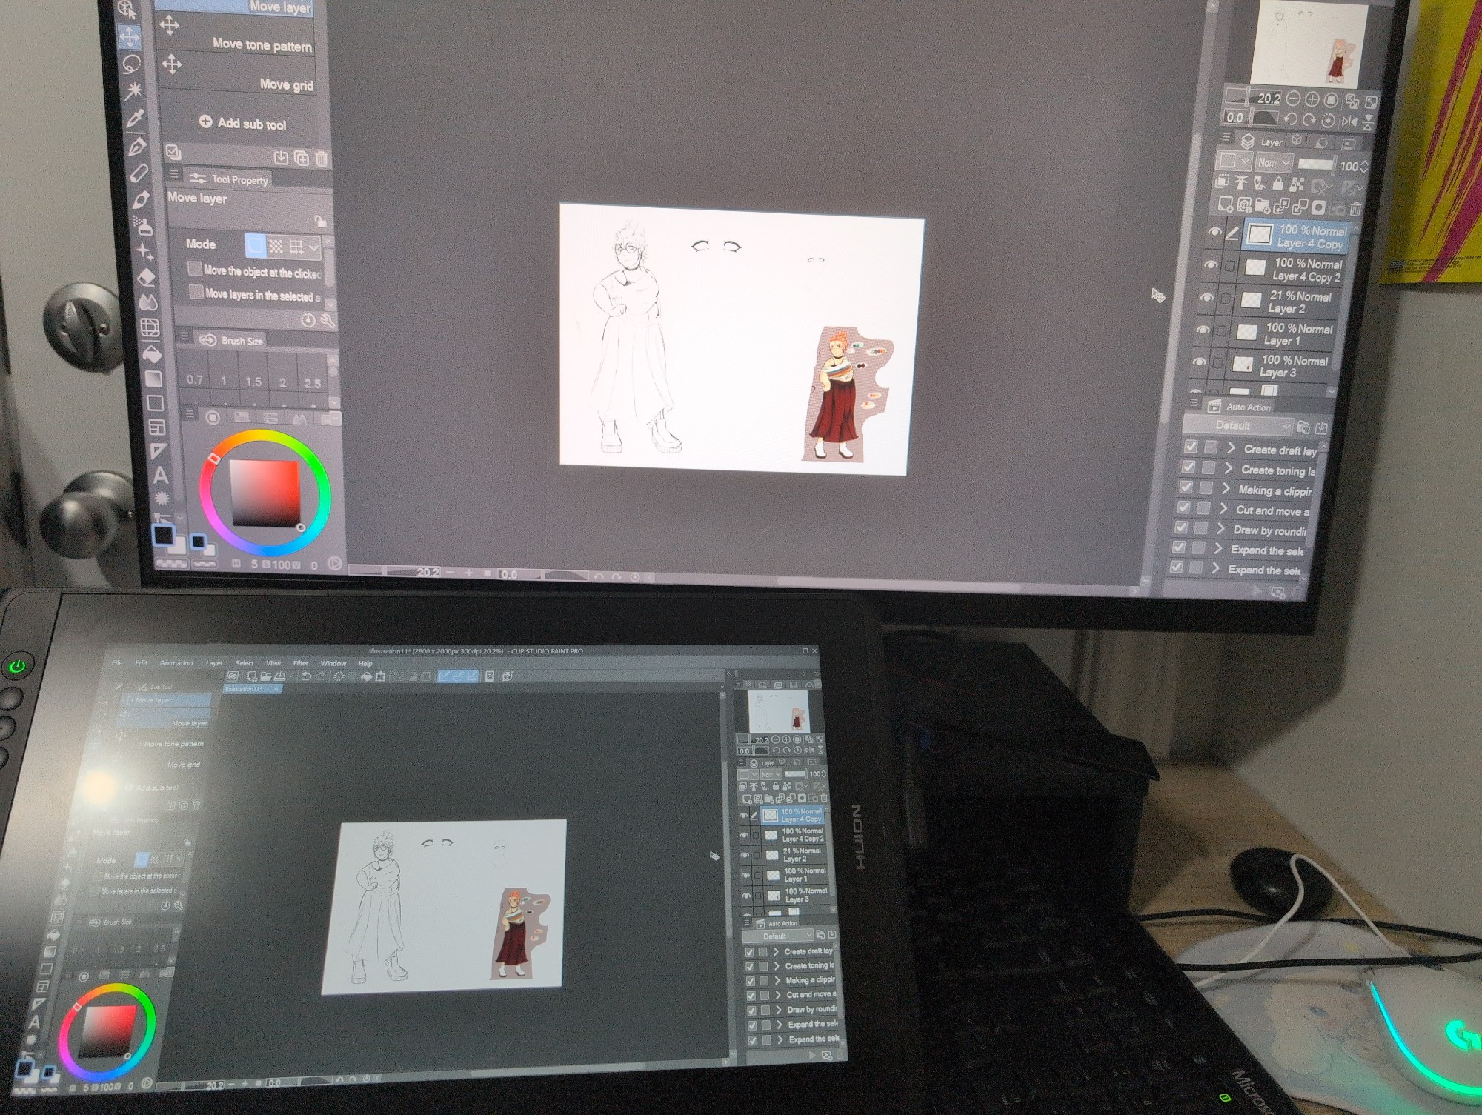Hide Layer 4 Copy via its eye, upper monitor
The width and height of the screenshot is (1482, 1115).
[x=1214, y=233]
